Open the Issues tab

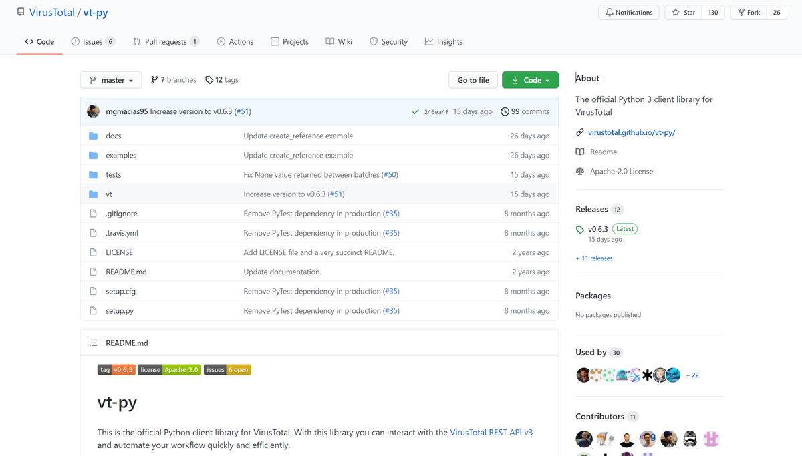point(93,41)
